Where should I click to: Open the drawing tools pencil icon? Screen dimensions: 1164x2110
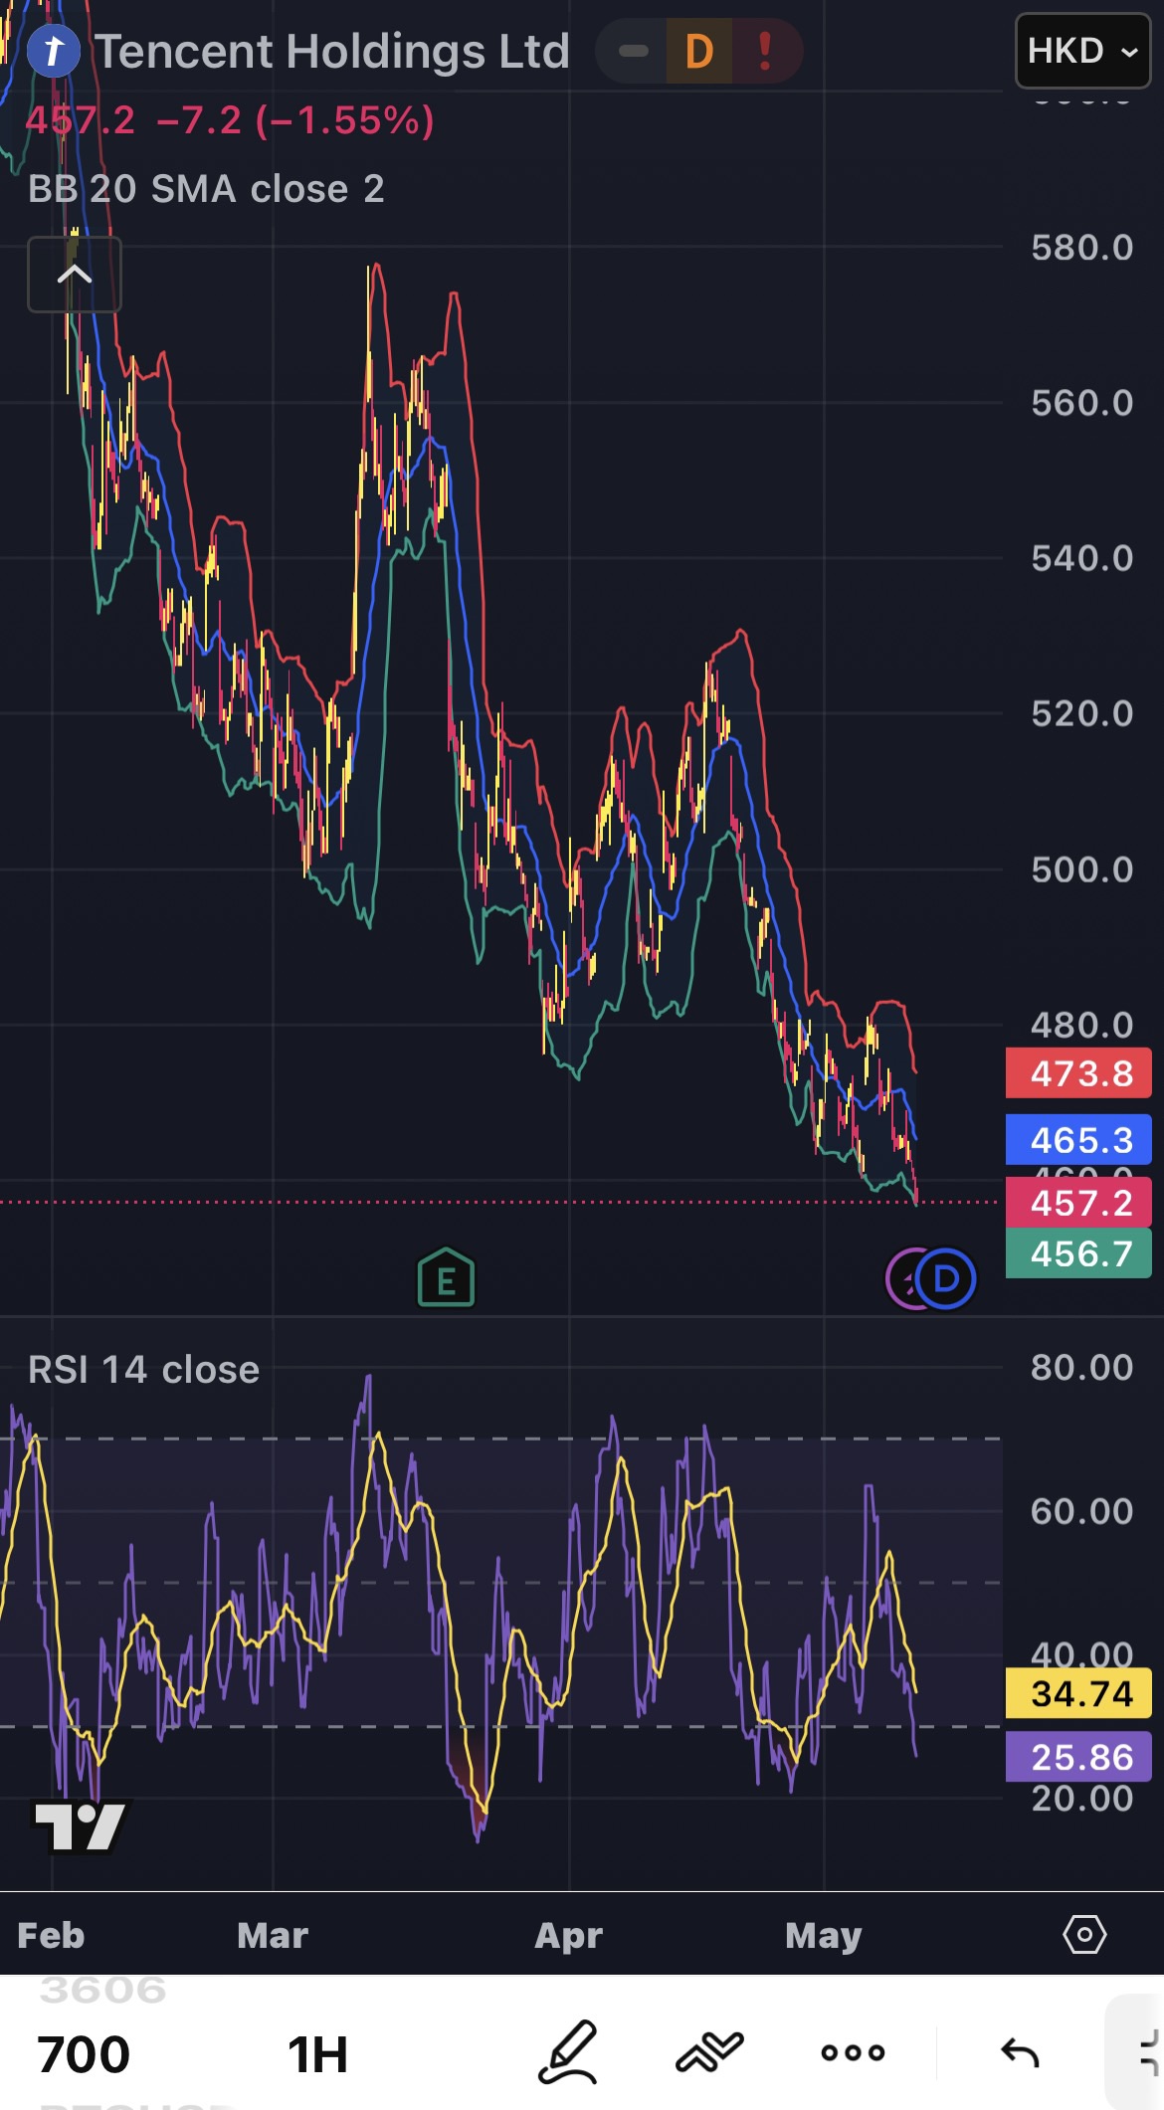tap(568, 2052)
